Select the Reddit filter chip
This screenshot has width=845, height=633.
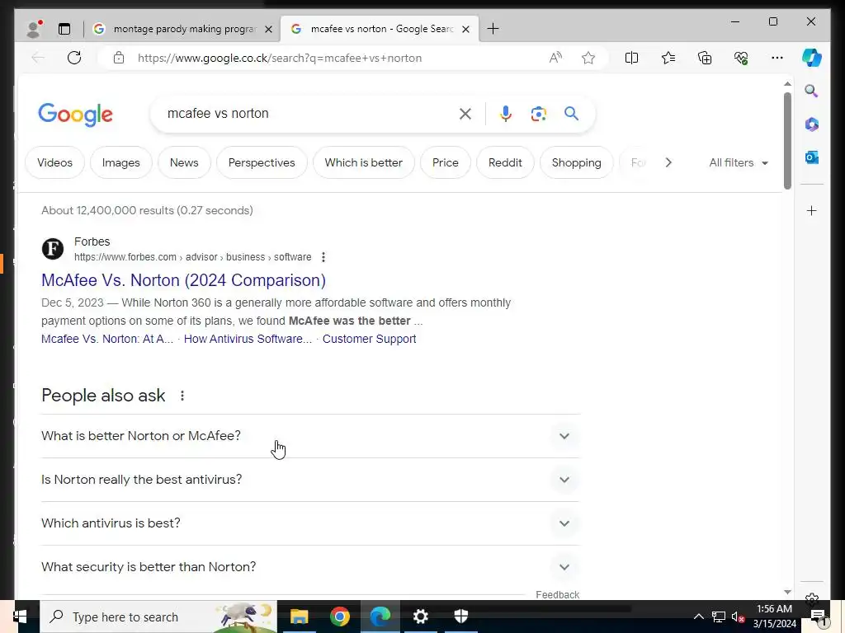pos(505,162)
